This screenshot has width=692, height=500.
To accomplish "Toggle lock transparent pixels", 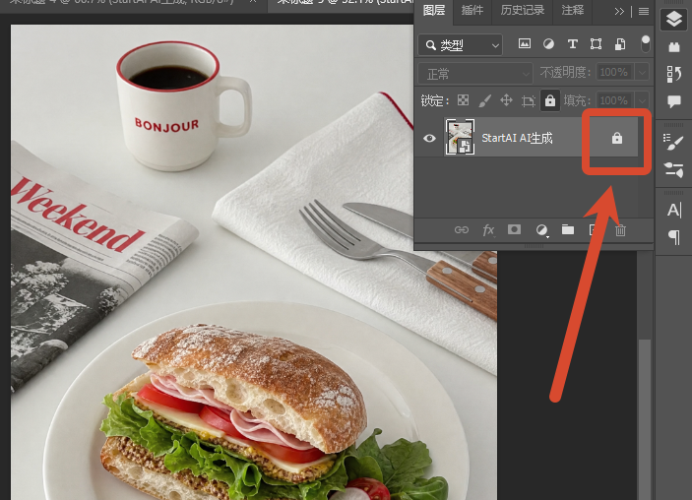I will click(x=463, y=100).
